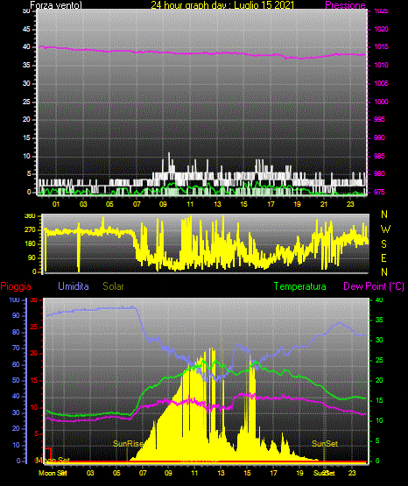The image size is (408, 486).
Task: Click hour "11" under the bottom chart
Action: point(194,473)
